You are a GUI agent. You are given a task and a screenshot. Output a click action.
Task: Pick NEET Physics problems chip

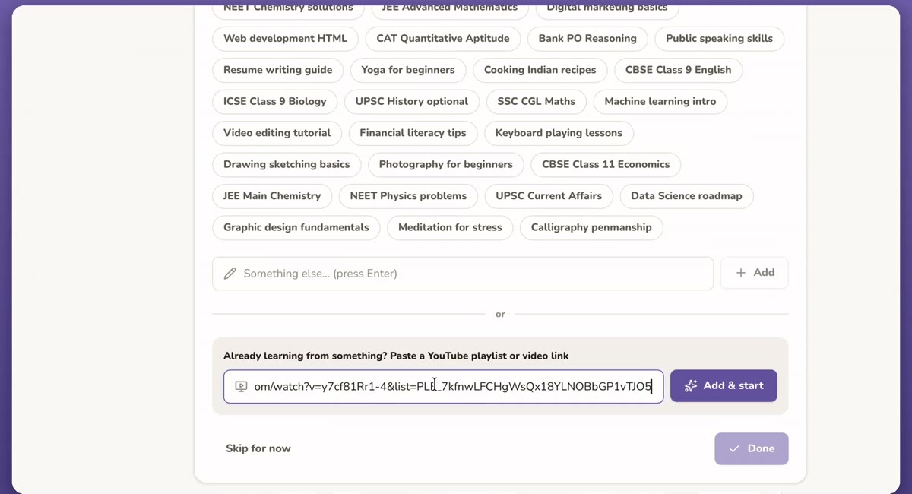click(x=408, y=196)
